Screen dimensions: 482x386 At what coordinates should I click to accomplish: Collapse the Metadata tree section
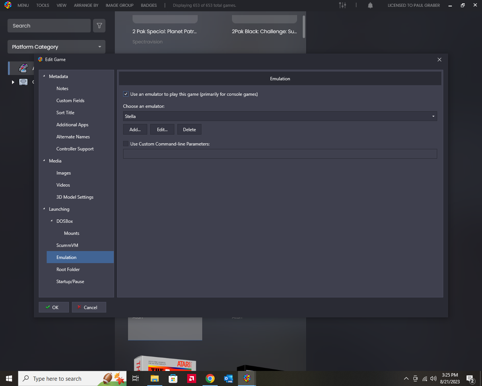(x=44, y=76)
